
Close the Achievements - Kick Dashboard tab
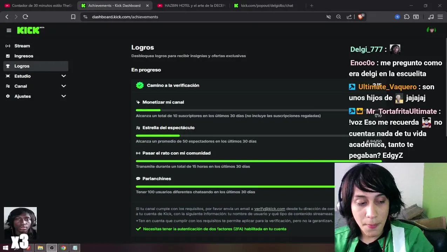pos(147,6)
